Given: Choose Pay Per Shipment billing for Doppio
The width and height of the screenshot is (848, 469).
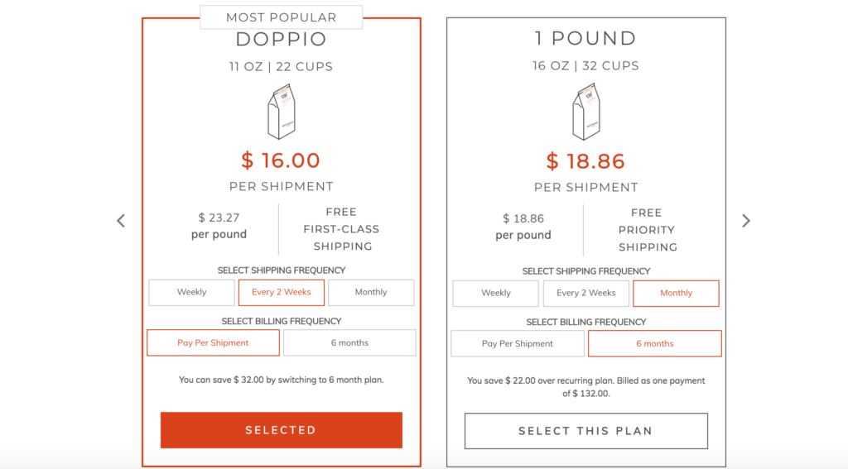Looking at the screenshot, I should [213, 342].
